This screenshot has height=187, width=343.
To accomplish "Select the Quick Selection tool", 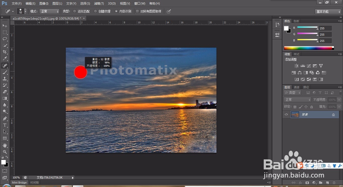I will [x=4, y=46].
